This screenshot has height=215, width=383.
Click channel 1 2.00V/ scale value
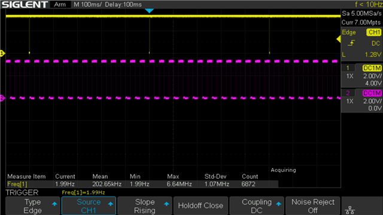pyautogui.click(x=372, y=76)
